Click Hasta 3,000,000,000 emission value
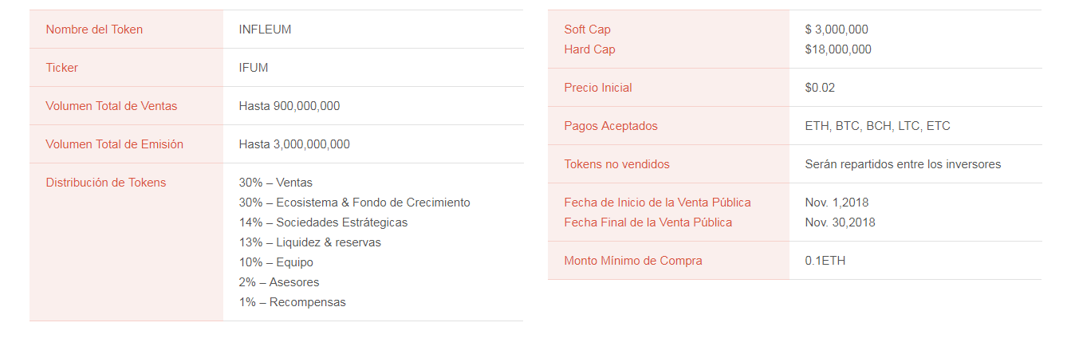Viewport: 1071px width, 358px height. [294, 144]
